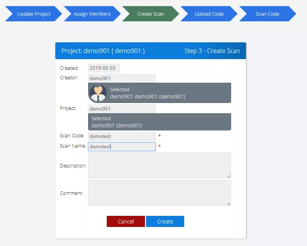307x246 pixels.
Task: Cancel the scan creation
Action: 126,221
